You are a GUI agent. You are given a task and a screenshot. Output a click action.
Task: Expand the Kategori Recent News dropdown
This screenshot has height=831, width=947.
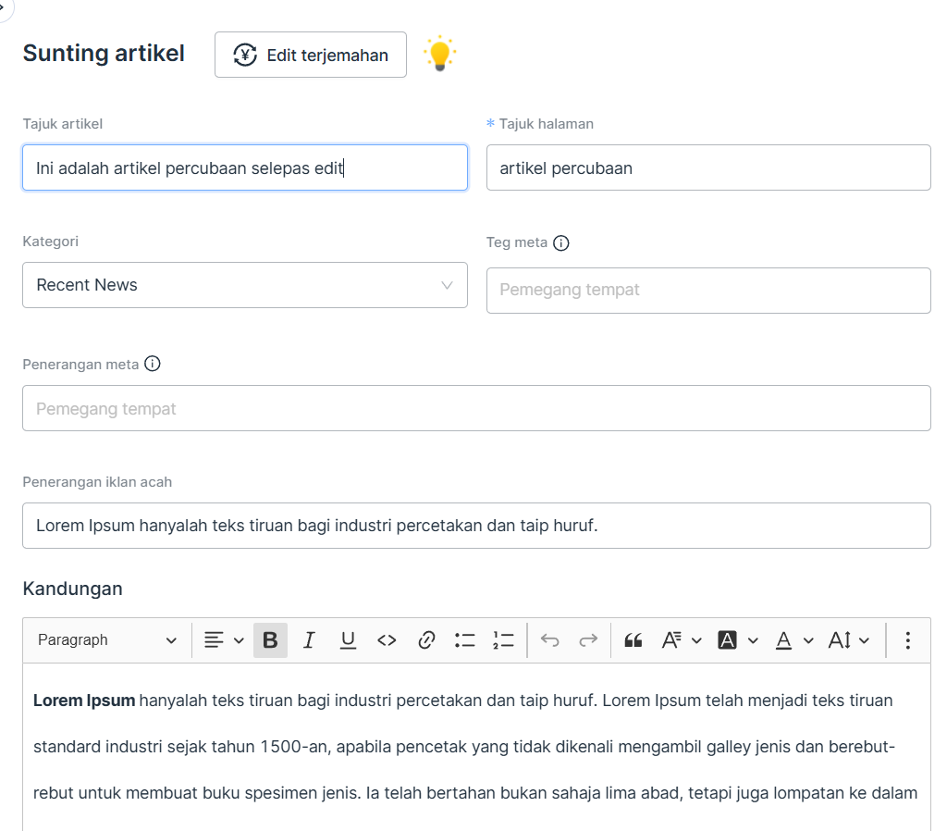244,285
